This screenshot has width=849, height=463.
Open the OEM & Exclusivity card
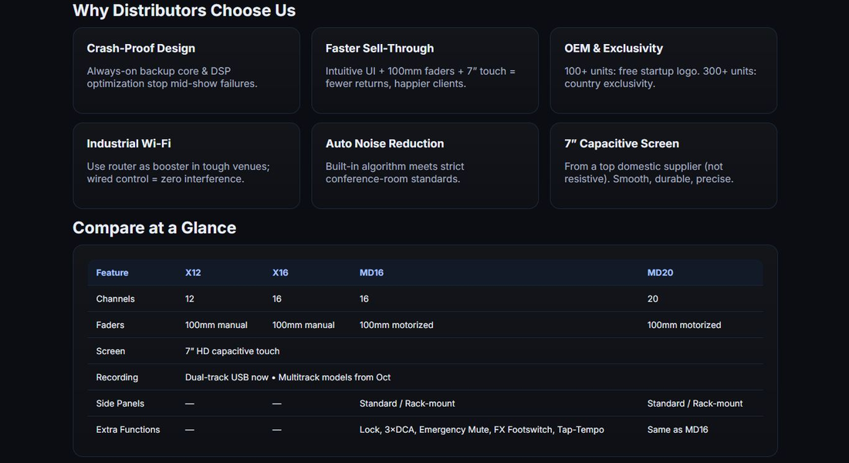pyautogui.click(x=663, y=70)
